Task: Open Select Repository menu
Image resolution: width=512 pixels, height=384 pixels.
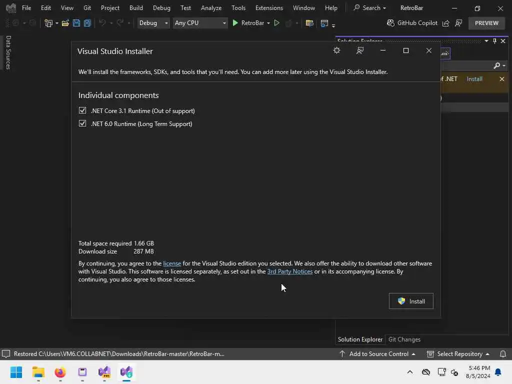Action: point(458,353)
